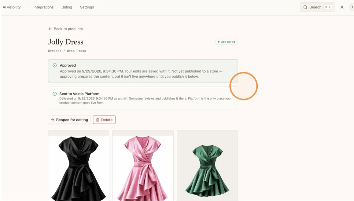Focus the Search field

(318, 7)
